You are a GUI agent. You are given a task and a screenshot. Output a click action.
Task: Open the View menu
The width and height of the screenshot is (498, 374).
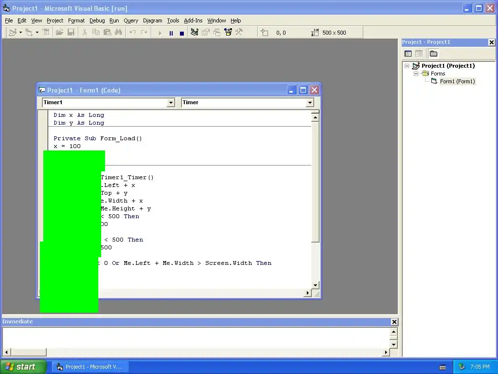(36, 20)
